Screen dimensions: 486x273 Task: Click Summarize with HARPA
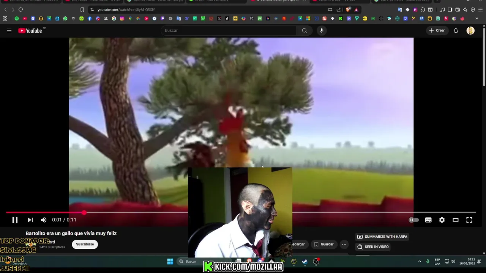point(382,237)
